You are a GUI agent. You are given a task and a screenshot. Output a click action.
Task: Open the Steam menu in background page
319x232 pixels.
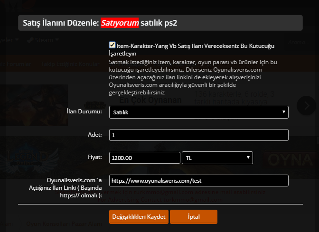pyautogui.click(x=43, y=40)
